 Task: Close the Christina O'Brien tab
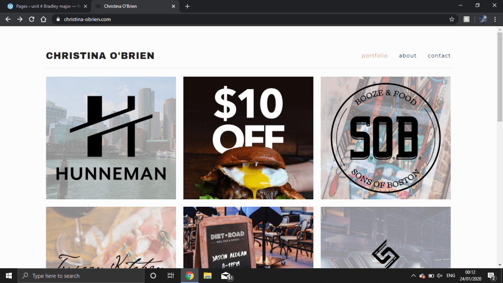point(173,6)
